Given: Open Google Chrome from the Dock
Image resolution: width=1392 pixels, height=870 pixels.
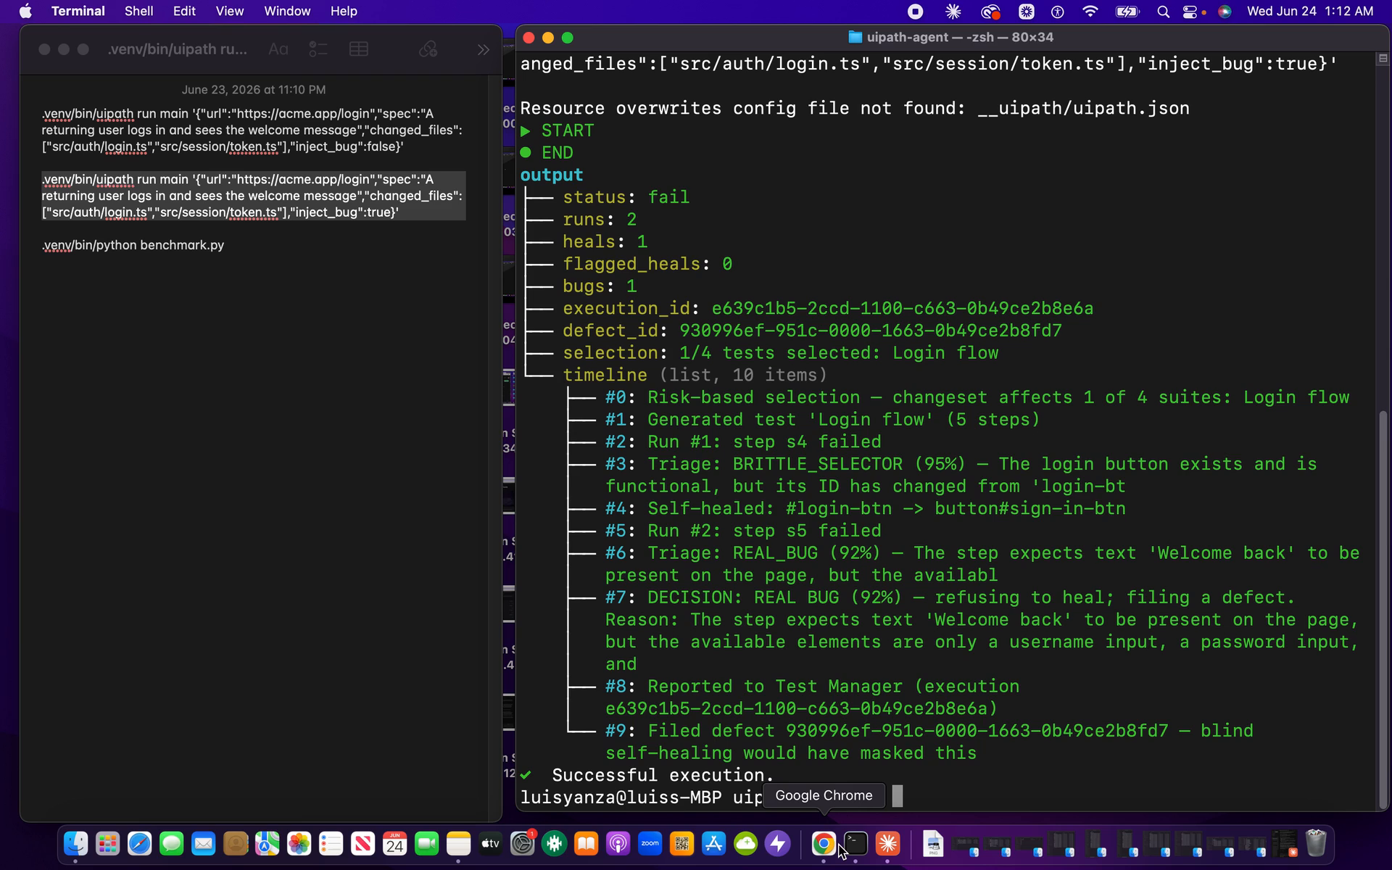Looking at the screenshot, I should 824,843.
